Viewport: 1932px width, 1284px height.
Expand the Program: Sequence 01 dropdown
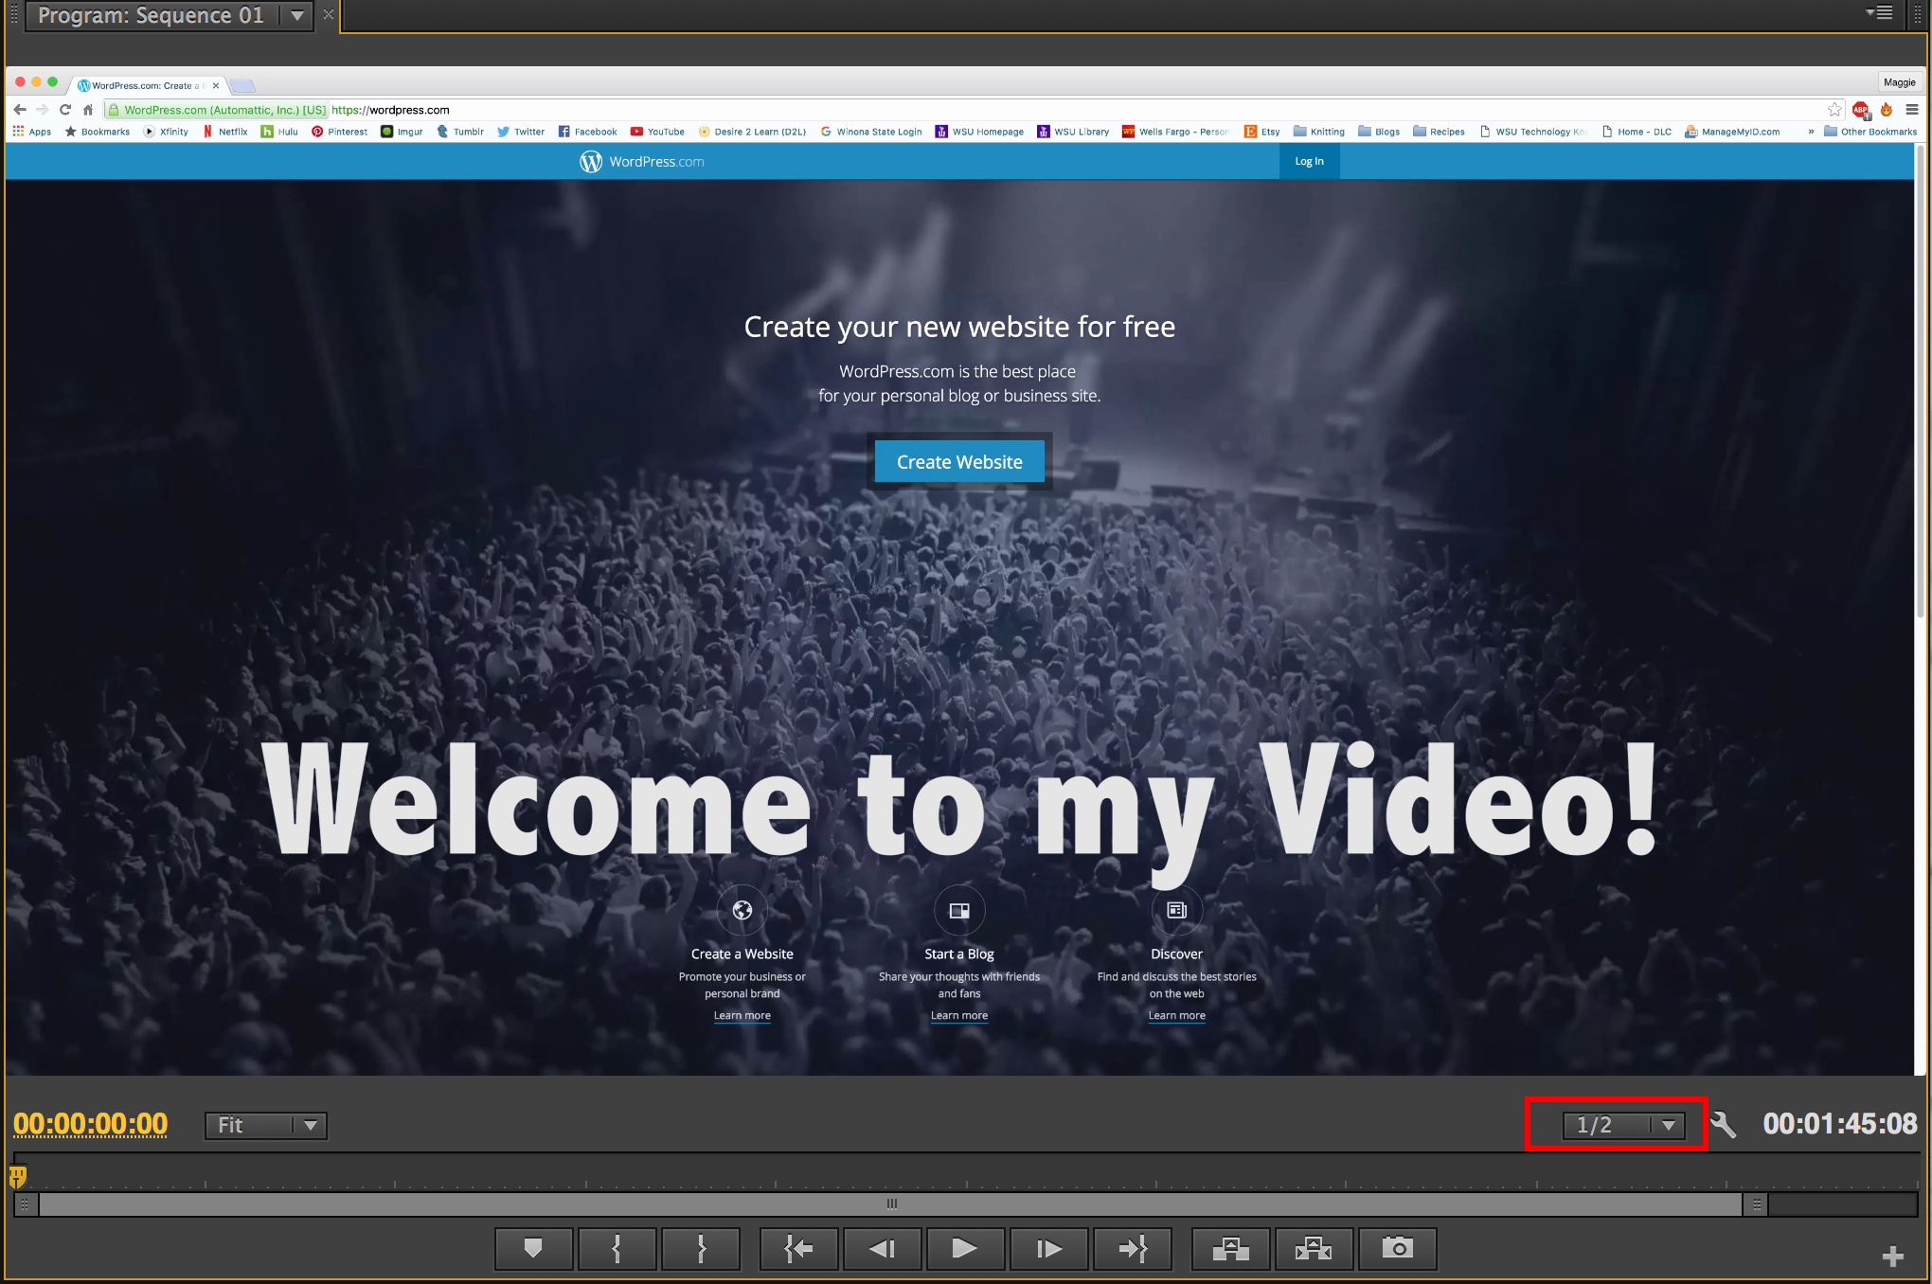[x=296, y=15]
